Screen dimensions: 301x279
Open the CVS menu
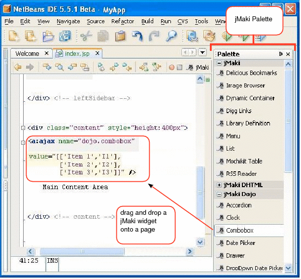coord(183,21)
